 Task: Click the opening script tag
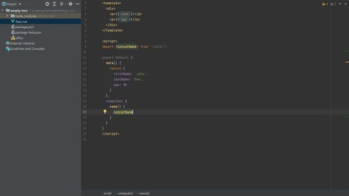coord(110,41)
